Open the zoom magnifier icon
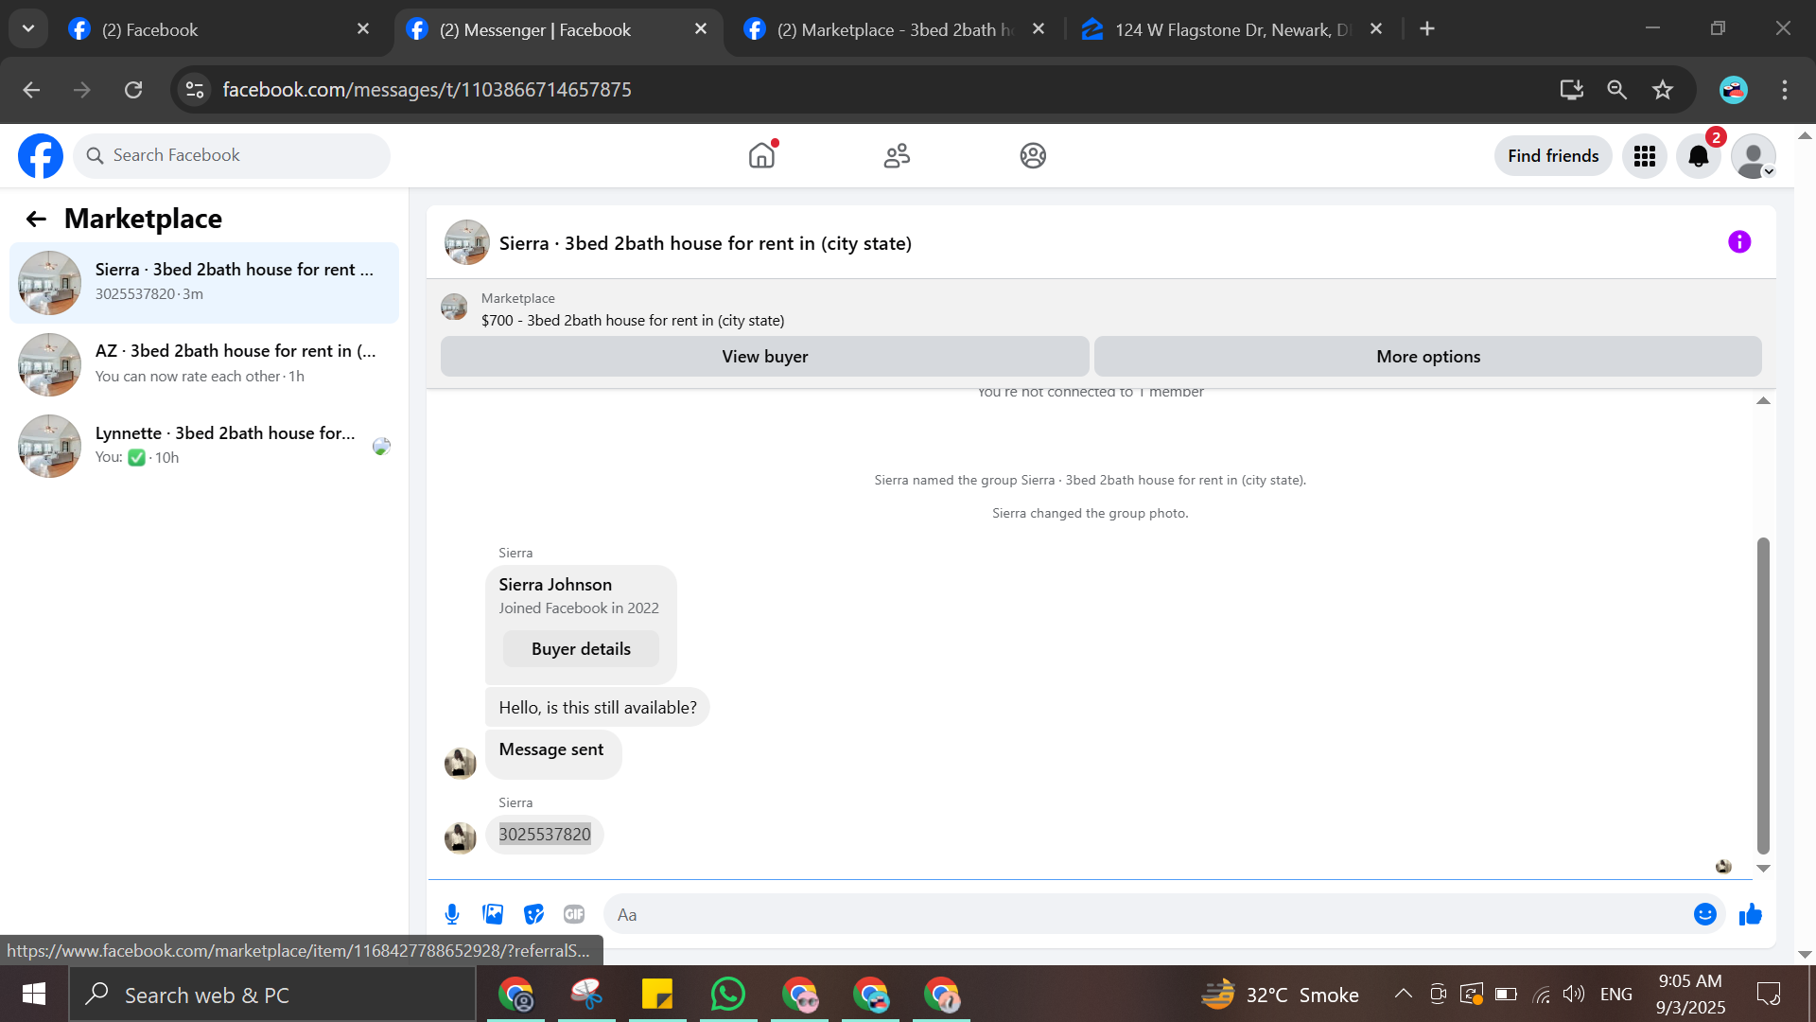 click(x=1616, y=90)
